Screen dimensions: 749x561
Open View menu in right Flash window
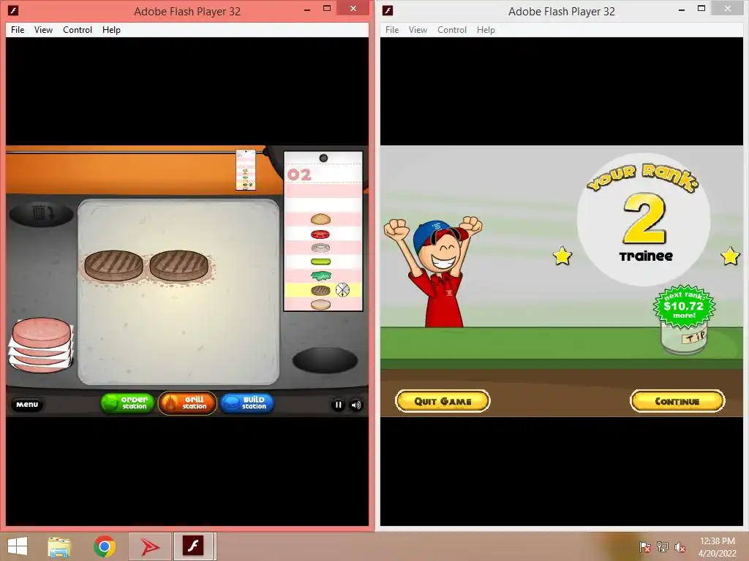coord(418,29)
